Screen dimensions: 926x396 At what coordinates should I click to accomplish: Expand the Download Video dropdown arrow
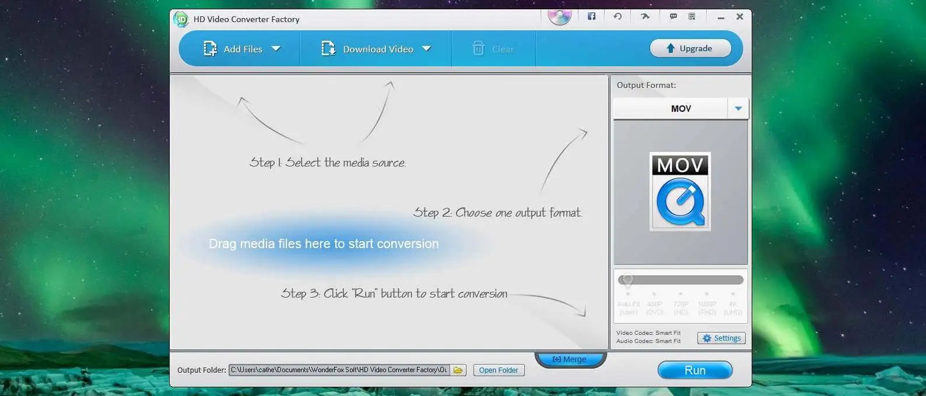click(426, 49)
